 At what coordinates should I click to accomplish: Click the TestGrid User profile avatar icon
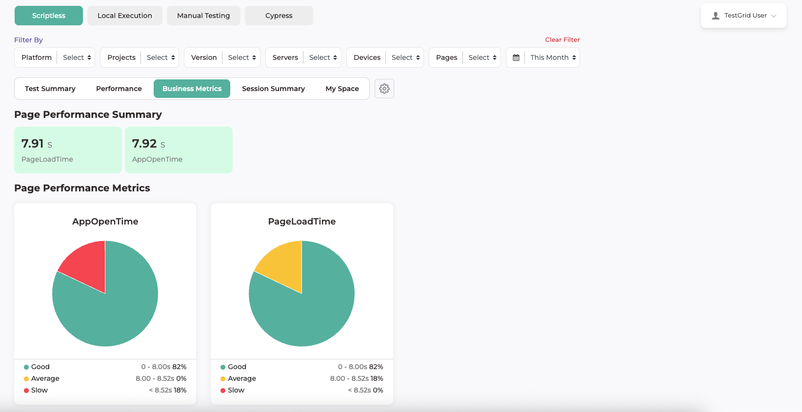716,16
